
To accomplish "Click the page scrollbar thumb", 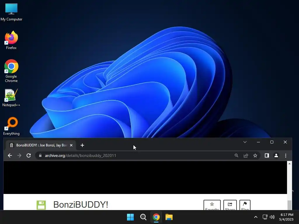I will point(289,205).
